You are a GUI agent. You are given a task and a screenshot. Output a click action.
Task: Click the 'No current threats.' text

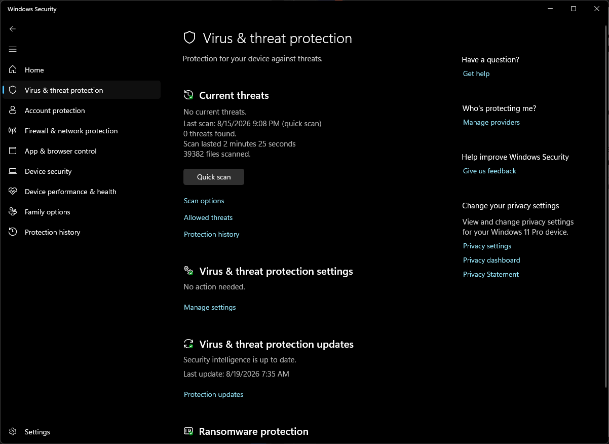(215, 112)
